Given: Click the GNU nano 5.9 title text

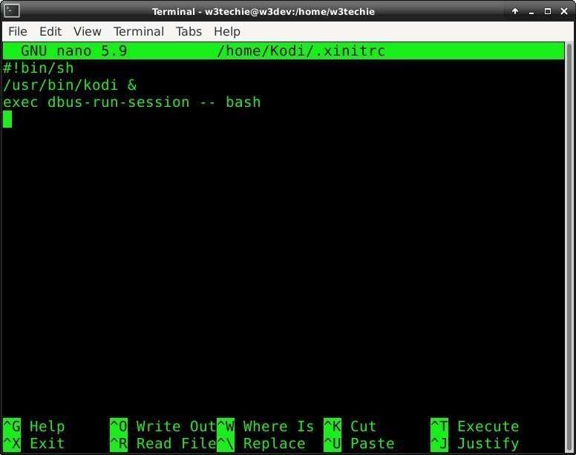Looking at the screenshot, I should pos(73,50).
